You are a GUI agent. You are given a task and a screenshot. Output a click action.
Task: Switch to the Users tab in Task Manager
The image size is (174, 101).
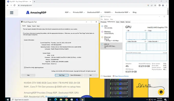click(x=118, y=22)
